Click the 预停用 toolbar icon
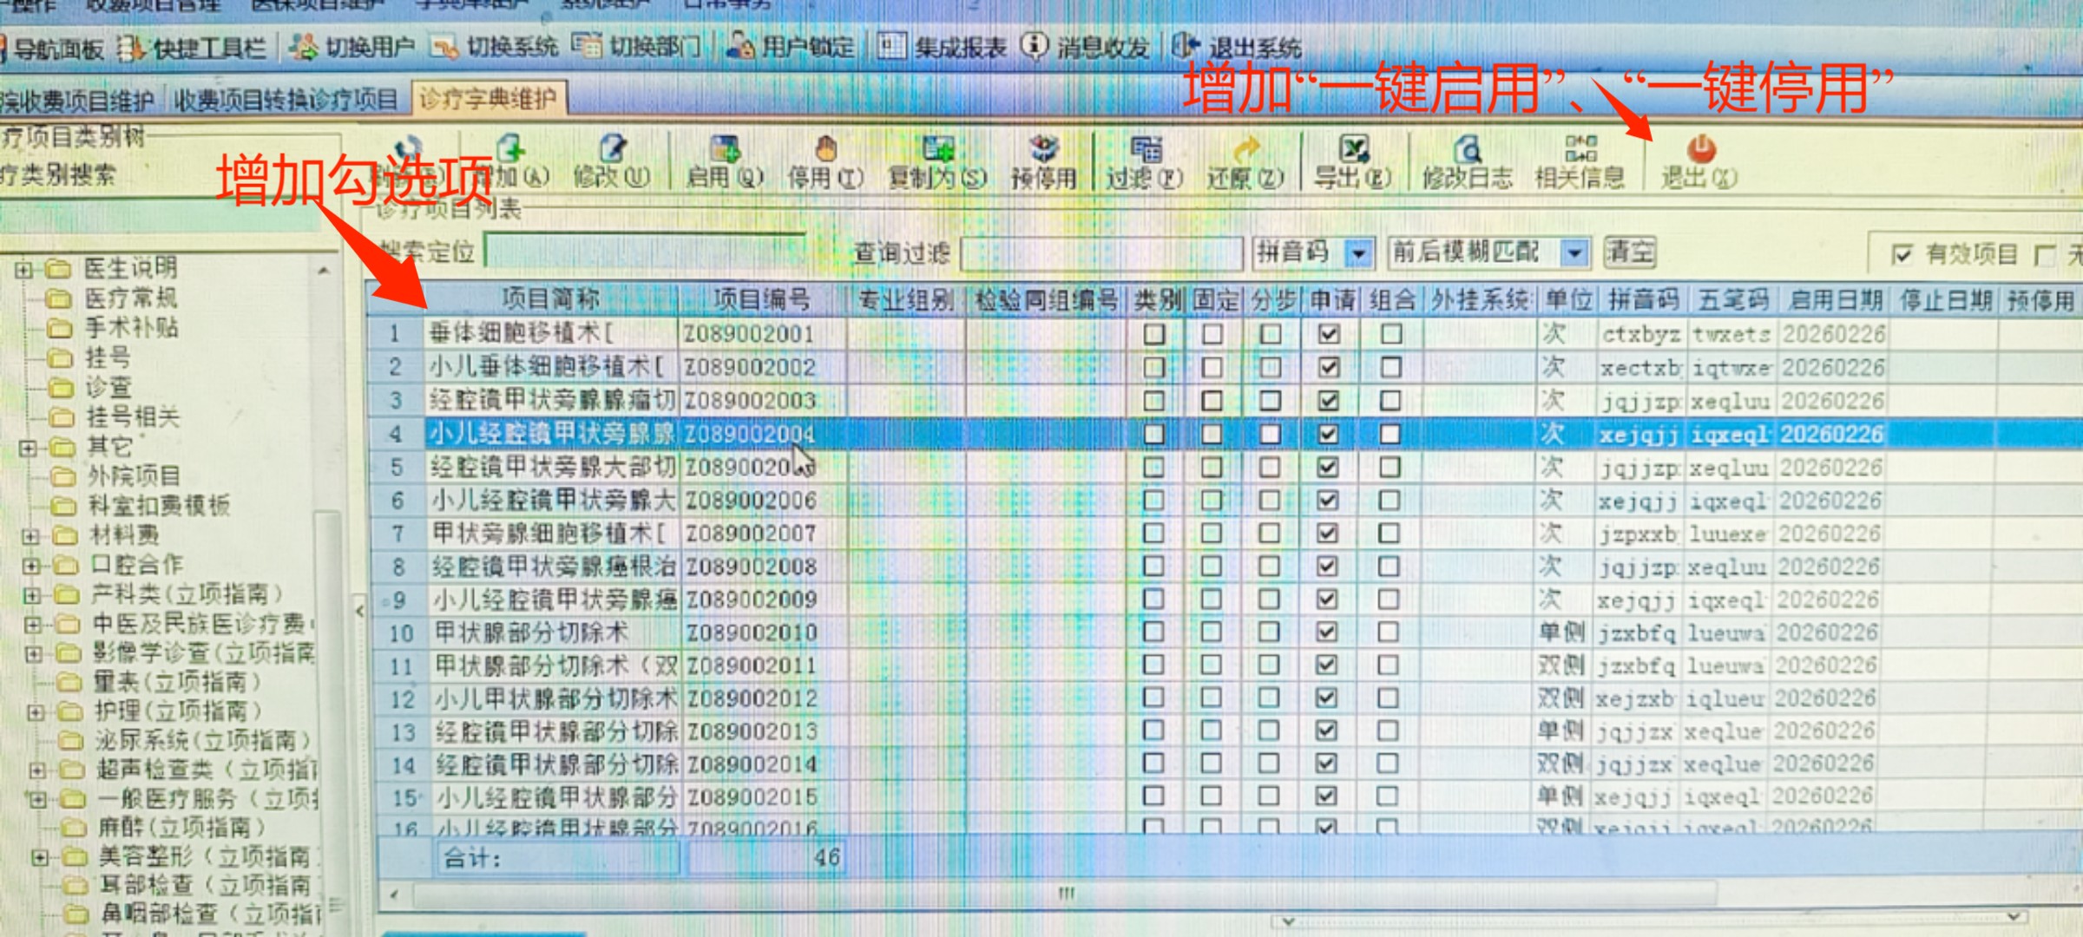The image size is (2083, 937). pos(1043,149)
